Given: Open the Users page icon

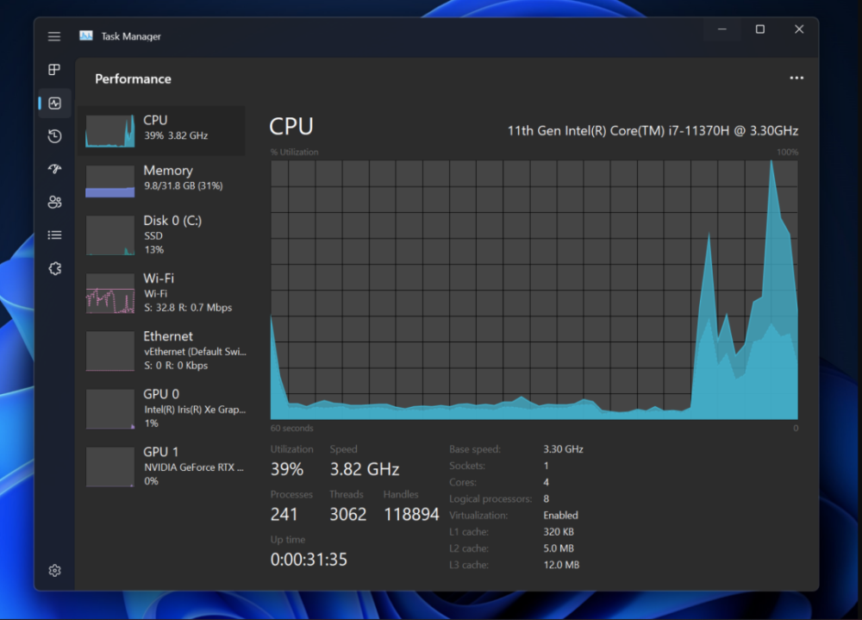Looking at the screenshot, I should pos(54,202).
